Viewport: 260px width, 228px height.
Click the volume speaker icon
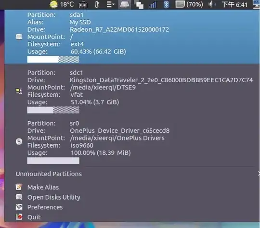(212, 4)
